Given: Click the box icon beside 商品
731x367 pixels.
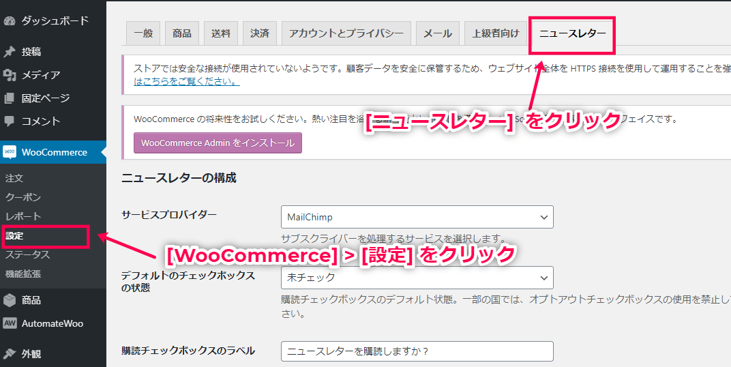Looking at the screenshot, I should (10, 300).
